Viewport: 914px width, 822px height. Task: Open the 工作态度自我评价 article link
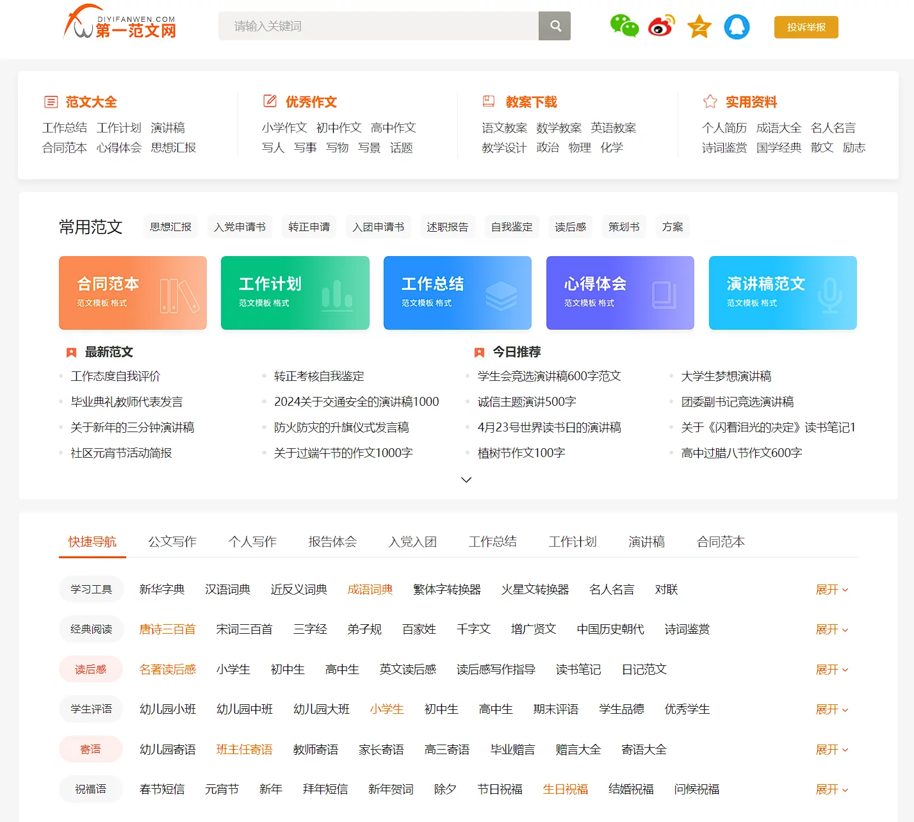tap(115, 376)
